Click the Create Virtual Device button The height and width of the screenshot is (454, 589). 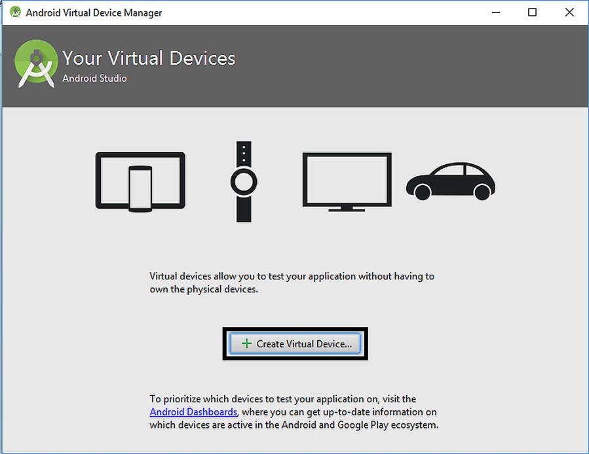[x=295, y=343]
